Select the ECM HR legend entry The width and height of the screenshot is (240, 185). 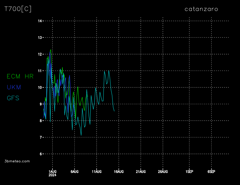[20, 76]
